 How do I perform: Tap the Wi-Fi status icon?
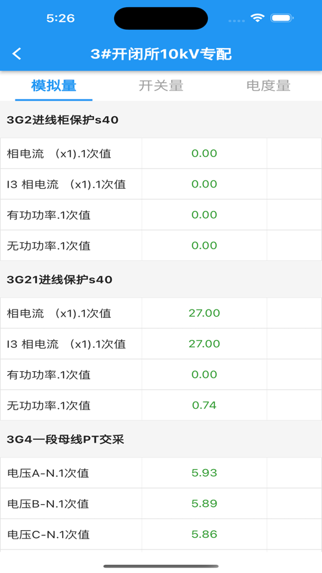pos(257,18)
